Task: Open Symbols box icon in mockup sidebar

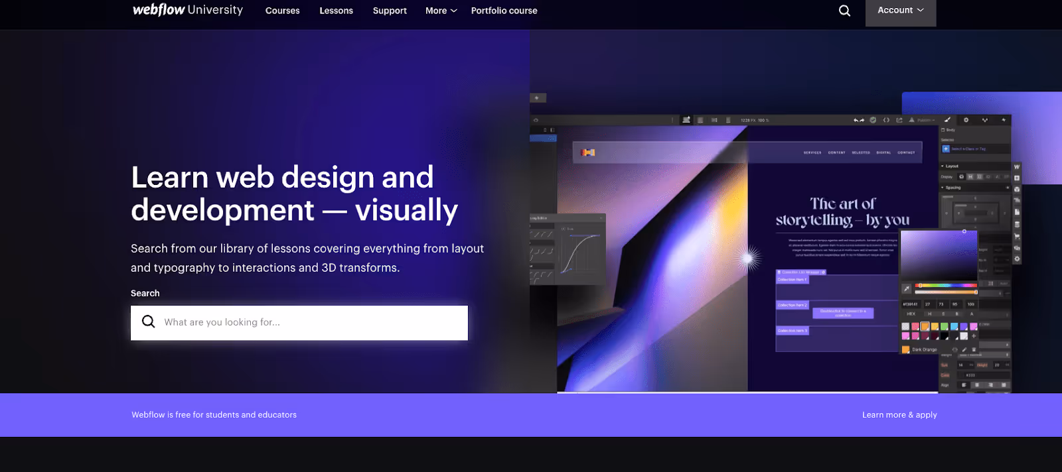Action: click(x=1017, y=190)
